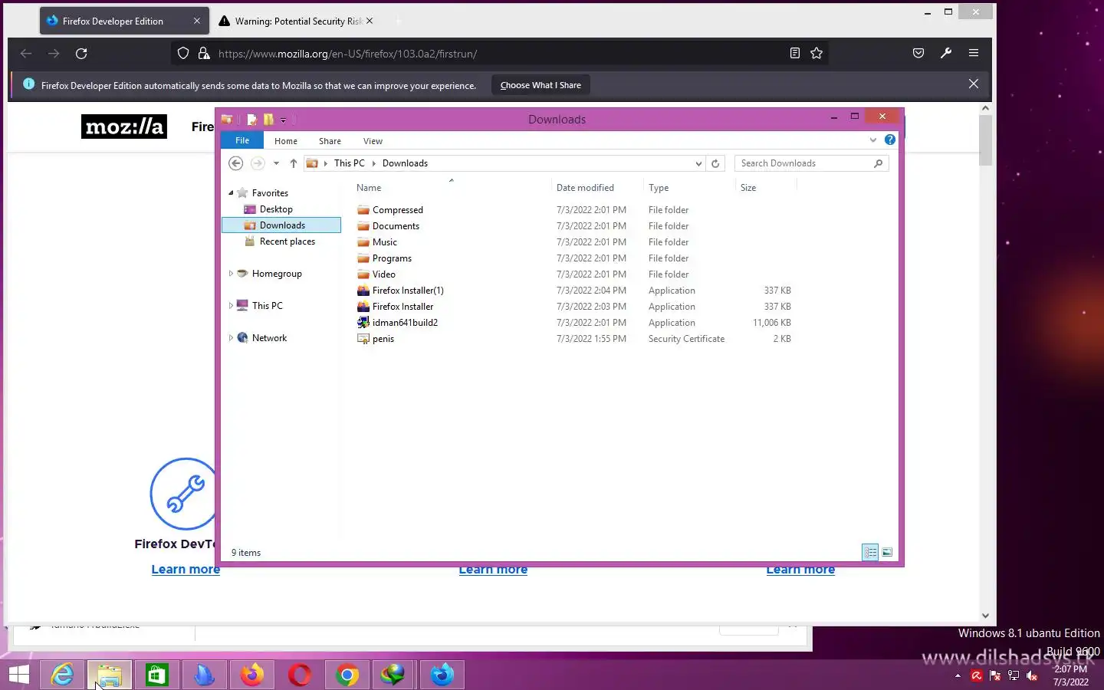The width and height of the screenshot is (1104, 690).
Task: Sort files by Date modified column
Action: (585, 188)
